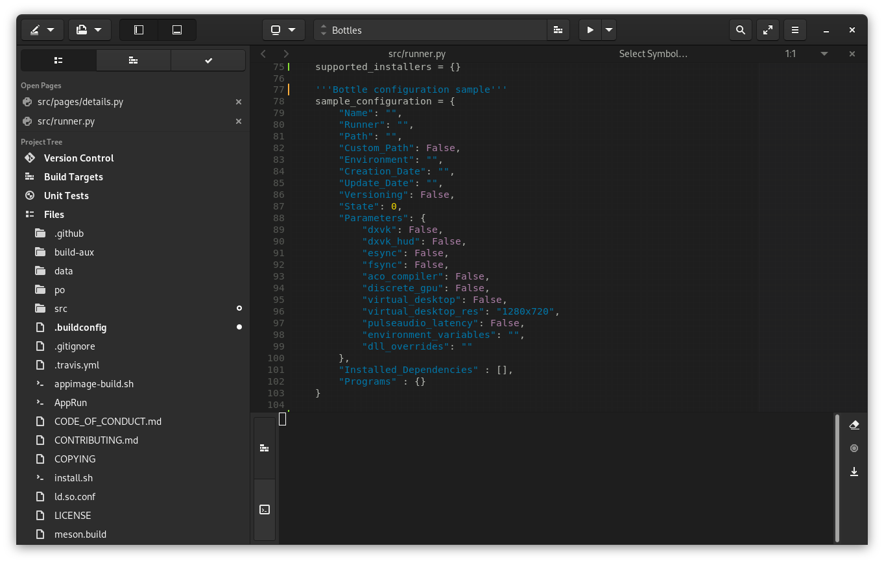The height and width of the screenshot is (563, 884).
Task: Open the terminal panel icon at bottom
Action: (265, 509)
